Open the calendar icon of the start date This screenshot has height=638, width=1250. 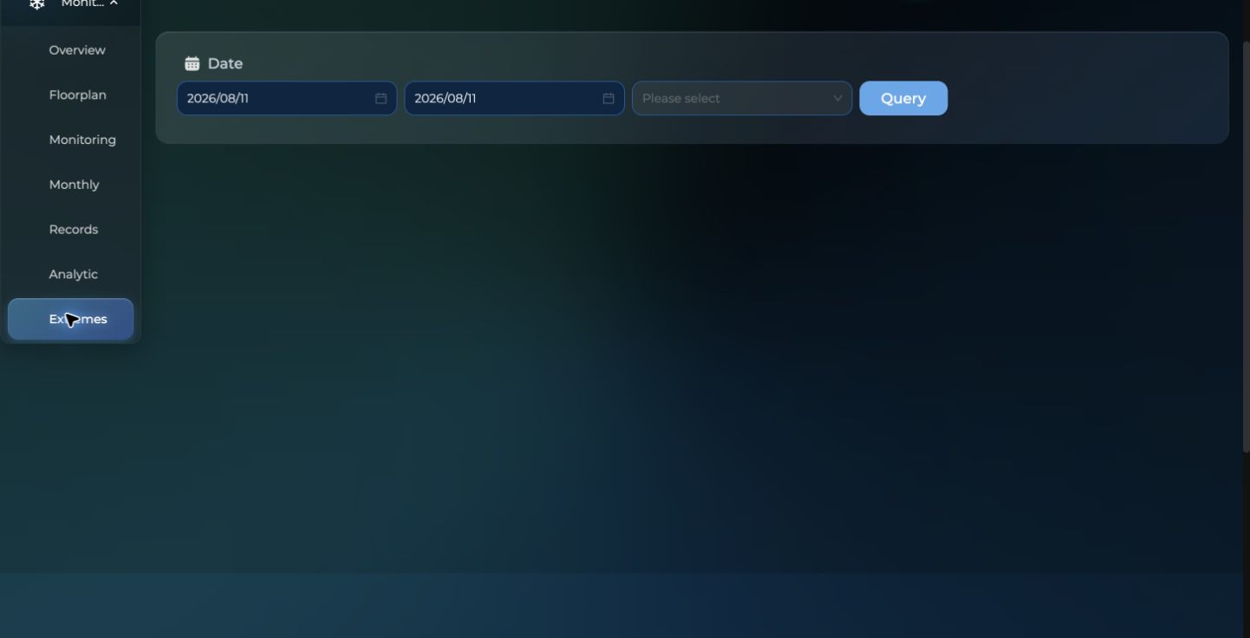tap(381, 99)
